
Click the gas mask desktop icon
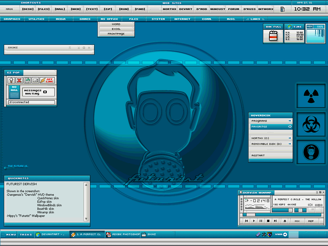coord(311,152)
